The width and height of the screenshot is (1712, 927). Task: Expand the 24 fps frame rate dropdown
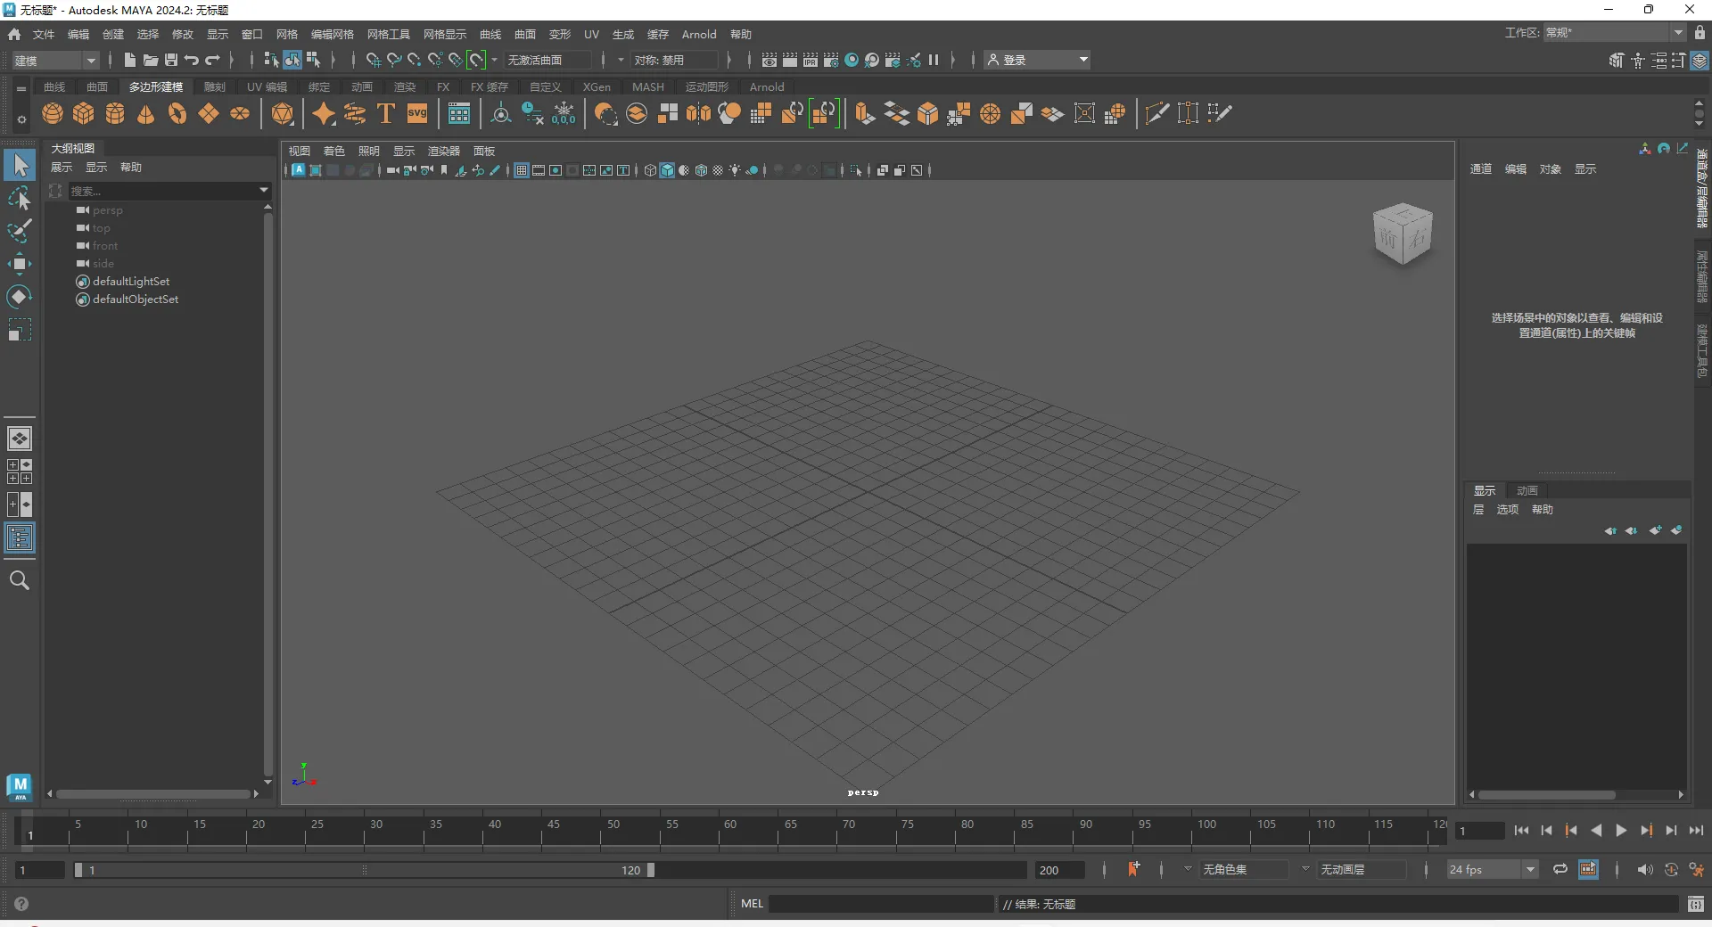click(x=1530, y=869)
